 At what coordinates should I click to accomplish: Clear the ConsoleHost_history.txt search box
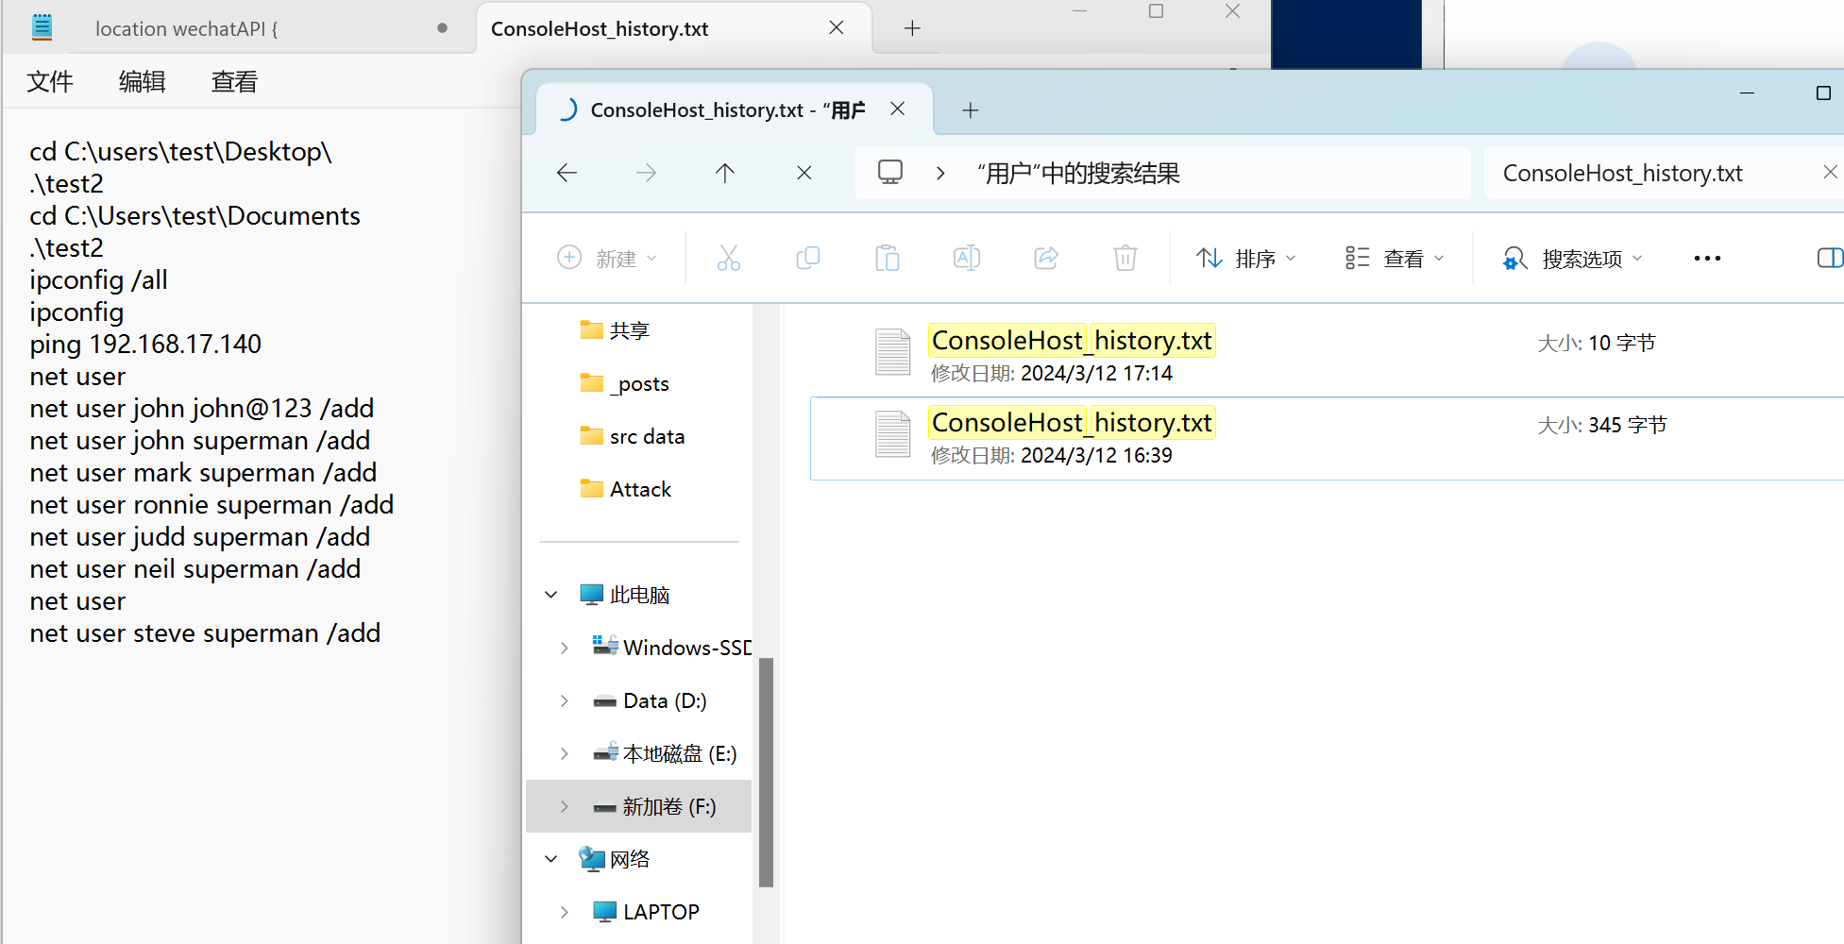tap(1830, 172)
